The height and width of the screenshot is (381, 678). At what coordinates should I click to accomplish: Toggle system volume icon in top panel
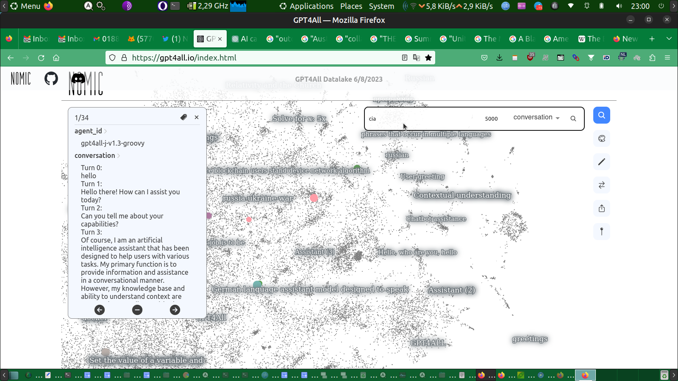(619, 6)
